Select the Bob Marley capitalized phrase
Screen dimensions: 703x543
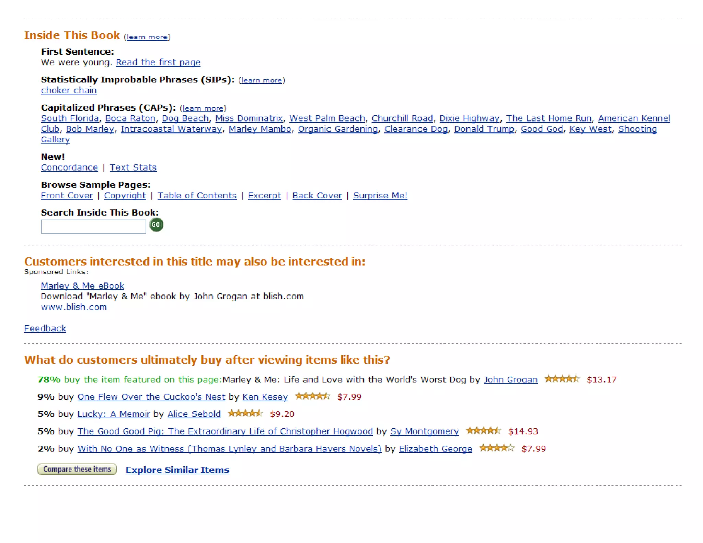click(90, 129)
